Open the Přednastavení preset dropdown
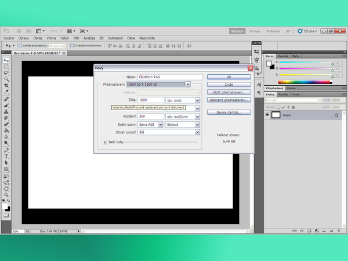The image size is (348, 261). coord(187,84)
